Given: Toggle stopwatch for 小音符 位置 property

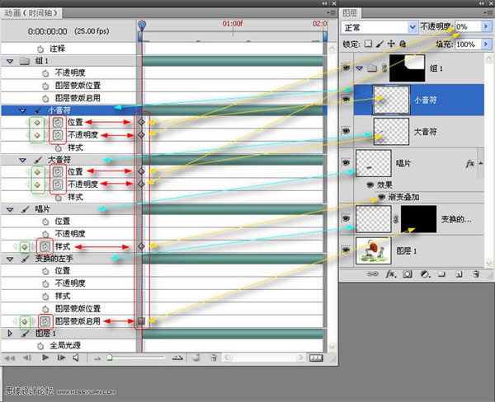Looking at the screenshot, I should (57, 122).
